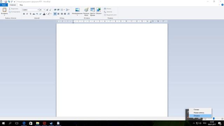The height and width of the screenshot is (126, 224).
Task: Click the zoom slider handle
Action: click(x=214, y=119)
